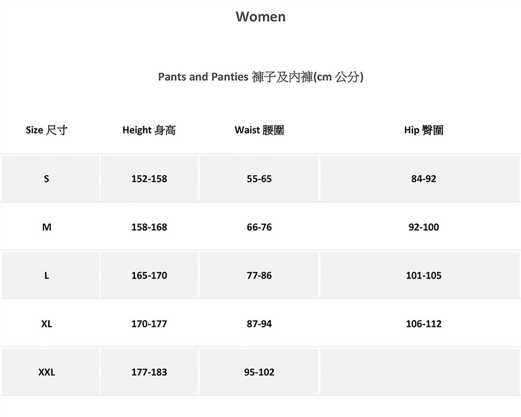The width and height of the screenshot is (521, 417).
Task: Select waist value 87-94
Action: (259, 324)
